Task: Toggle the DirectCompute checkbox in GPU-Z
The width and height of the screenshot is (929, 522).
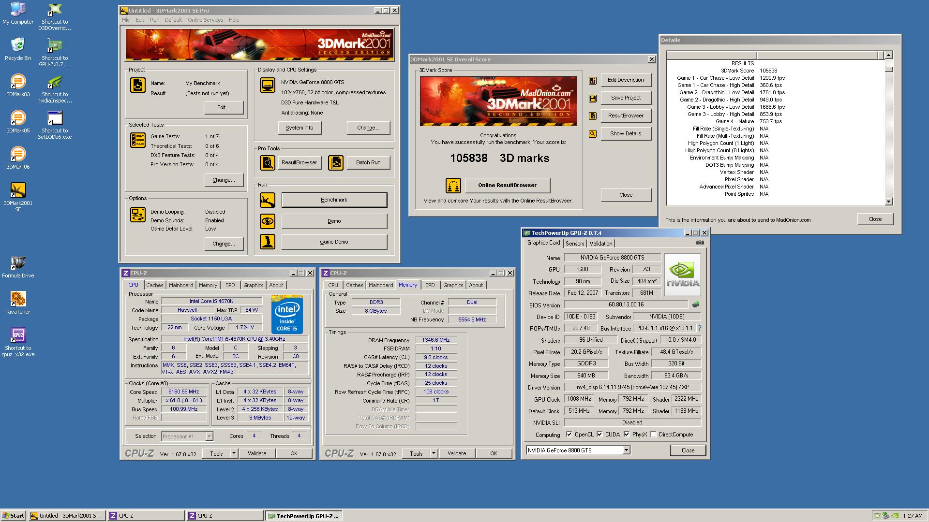Action: (653, 434)
